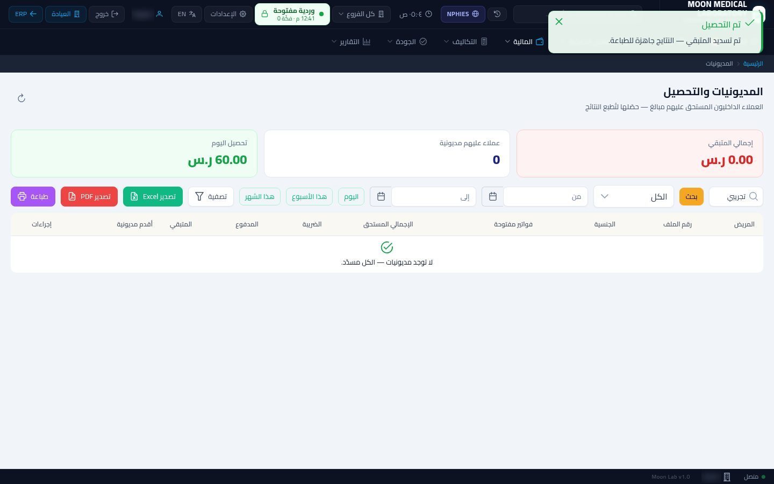Expand the التكاليف costs menu

click(x=465, y=41)
